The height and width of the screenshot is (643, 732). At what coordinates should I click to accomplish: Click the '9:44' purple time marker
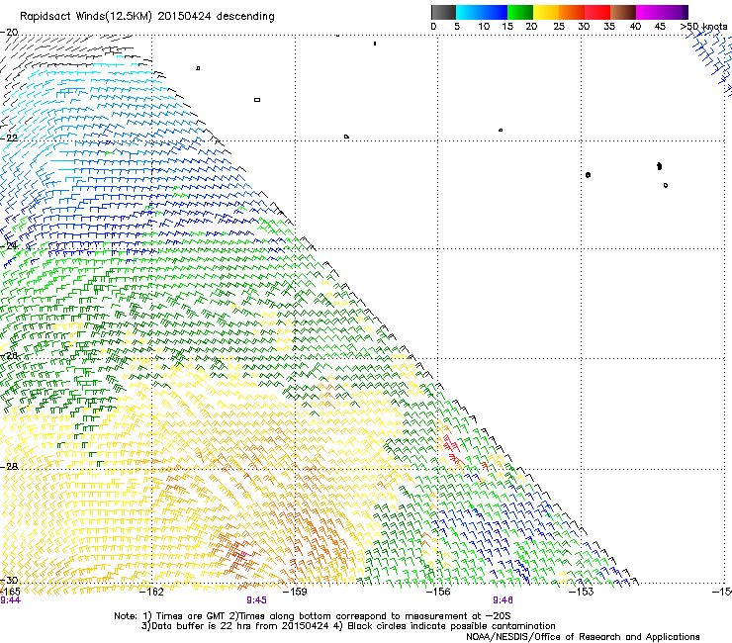10,600
